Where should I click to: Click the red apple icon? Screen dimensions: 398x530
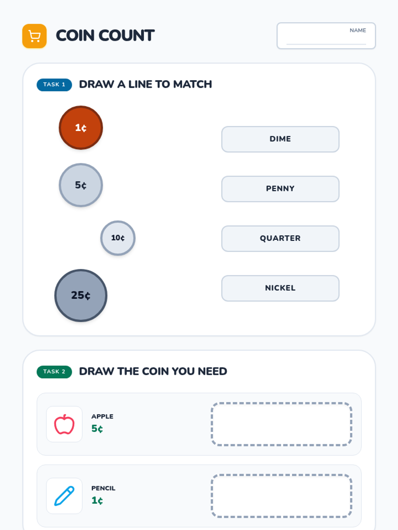pyautogui.click(x=64, y=424)
